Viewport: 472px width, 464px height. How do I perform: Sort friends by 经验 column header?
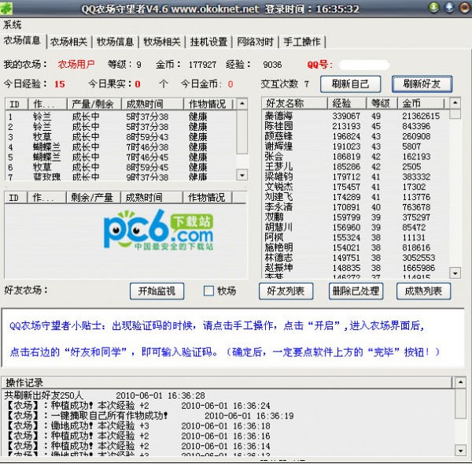(x=347, y=103)
